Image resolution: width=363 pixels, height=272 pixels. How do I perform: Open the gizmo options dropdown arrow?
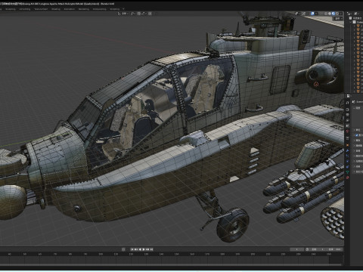307,14
